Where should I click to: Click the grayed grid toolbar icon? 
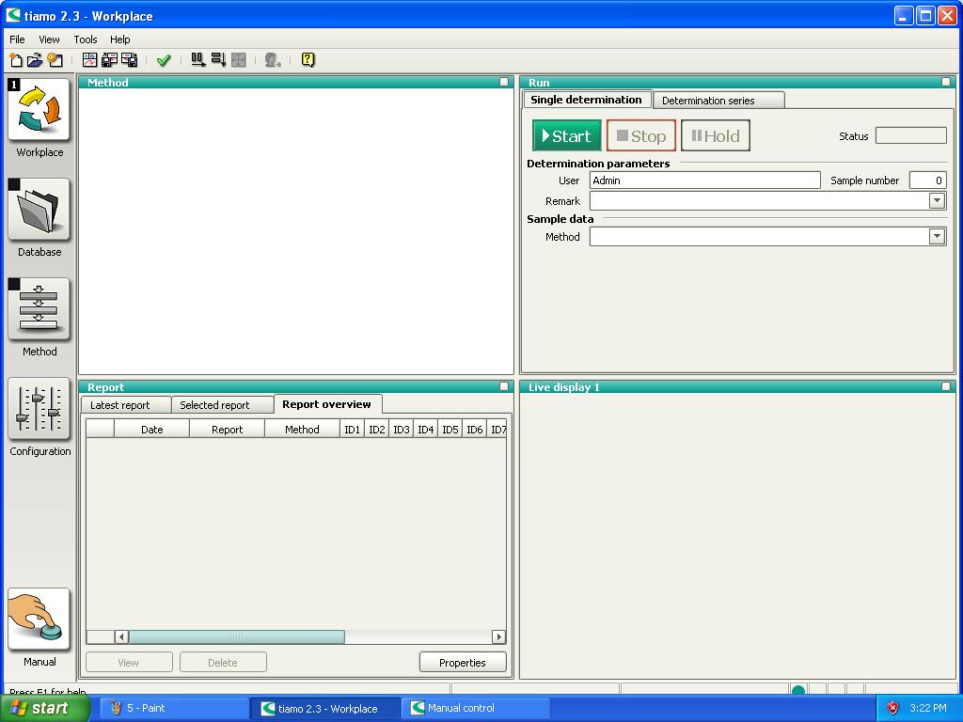(238, 60)
